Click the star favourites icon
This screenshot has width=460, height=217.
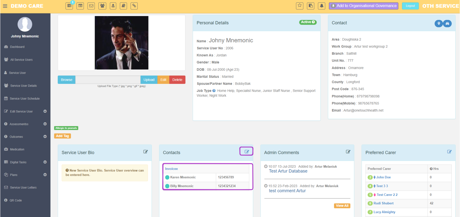300,6
